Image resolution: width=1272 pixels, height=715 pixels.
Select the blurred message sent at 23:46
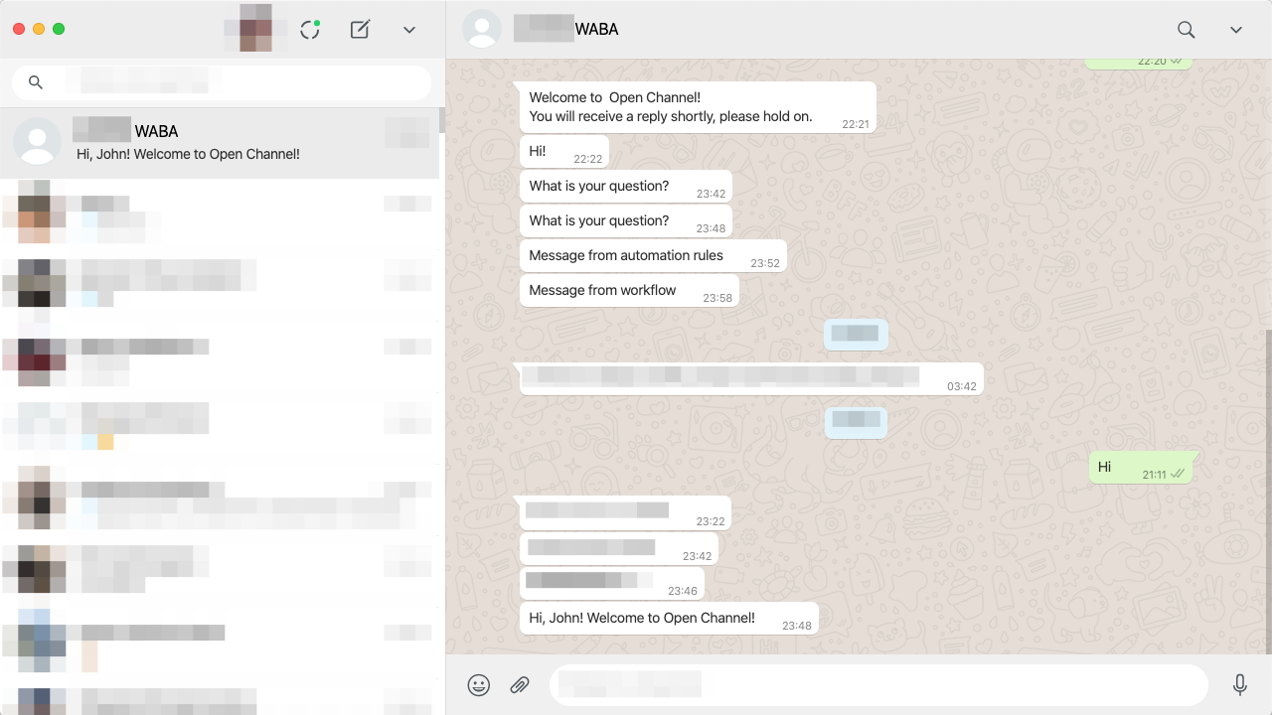click(612, 583)
